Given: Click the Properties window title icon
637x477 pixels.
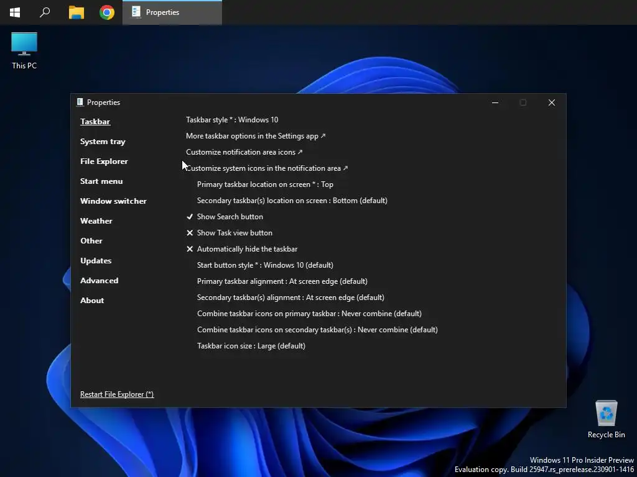Looking at the screenshot, I should [x=80, y=102].
